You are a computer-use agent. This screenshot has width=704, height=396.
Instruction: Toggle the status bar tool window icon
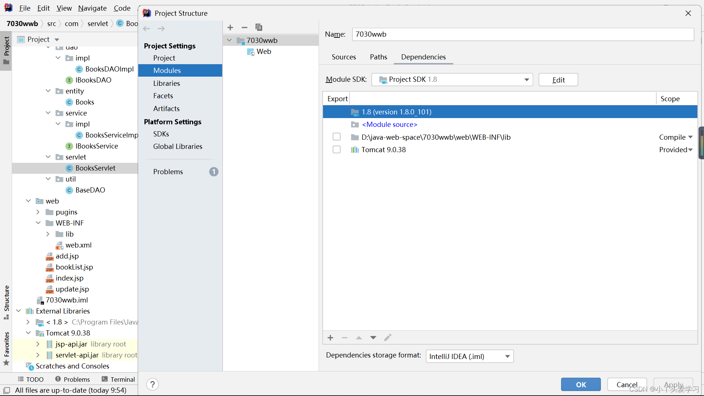point(7,390)
